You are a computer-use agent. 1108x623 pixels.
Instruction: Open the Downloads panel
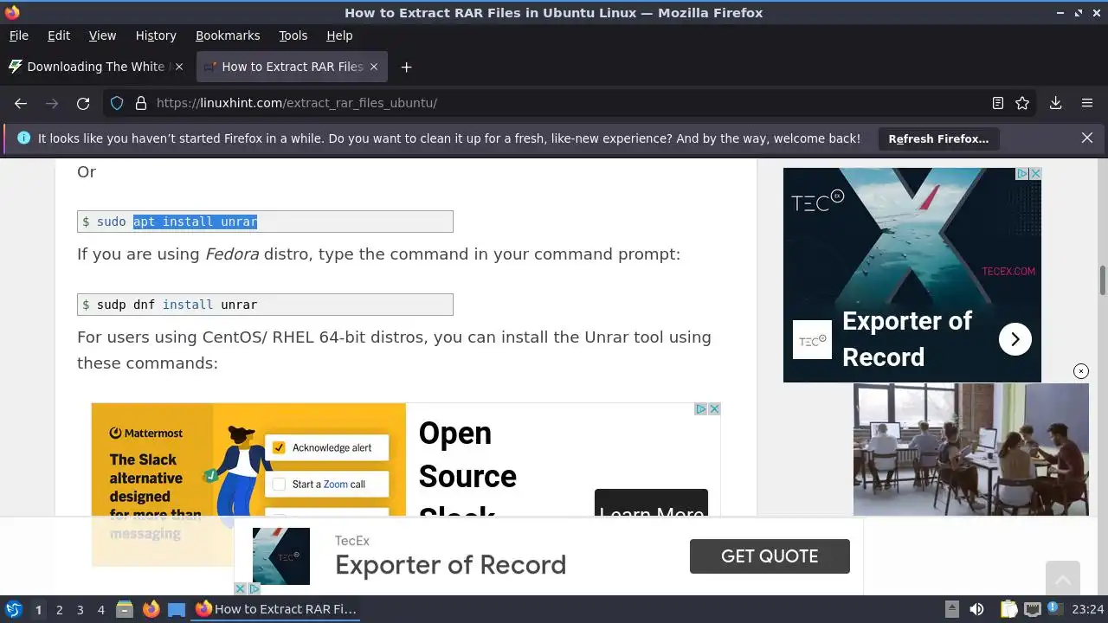pyautogui.click(x=1056, y=103)
